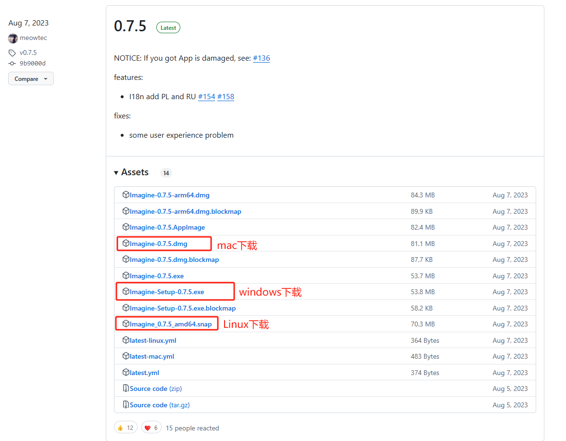Open latest.yml link
Image resolution: width=566 pixels, height=441 pixels.
pyautogui.click(x=144, y=373)
